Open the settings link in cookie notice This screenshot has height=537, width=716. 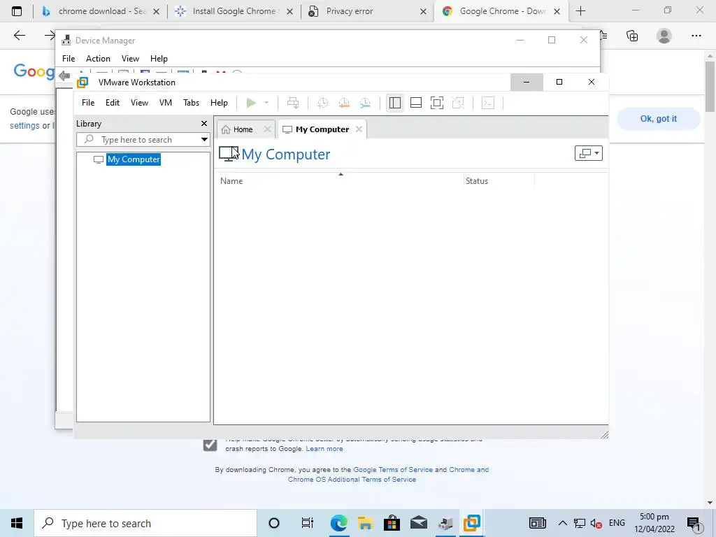click(x=24, y=126)
